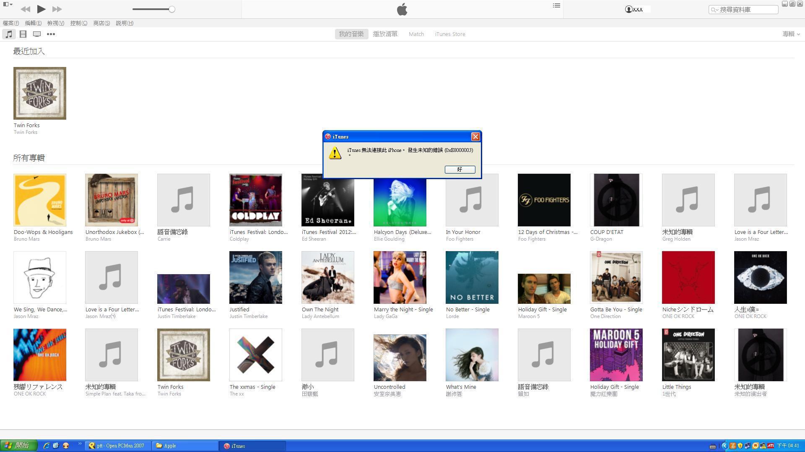Open Coldplay iTunes Festival album cover
Screen dimensions: 805x452
[x=256, y=200]
